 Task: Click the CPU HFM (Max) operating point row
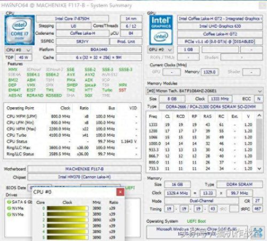(72, 129)
